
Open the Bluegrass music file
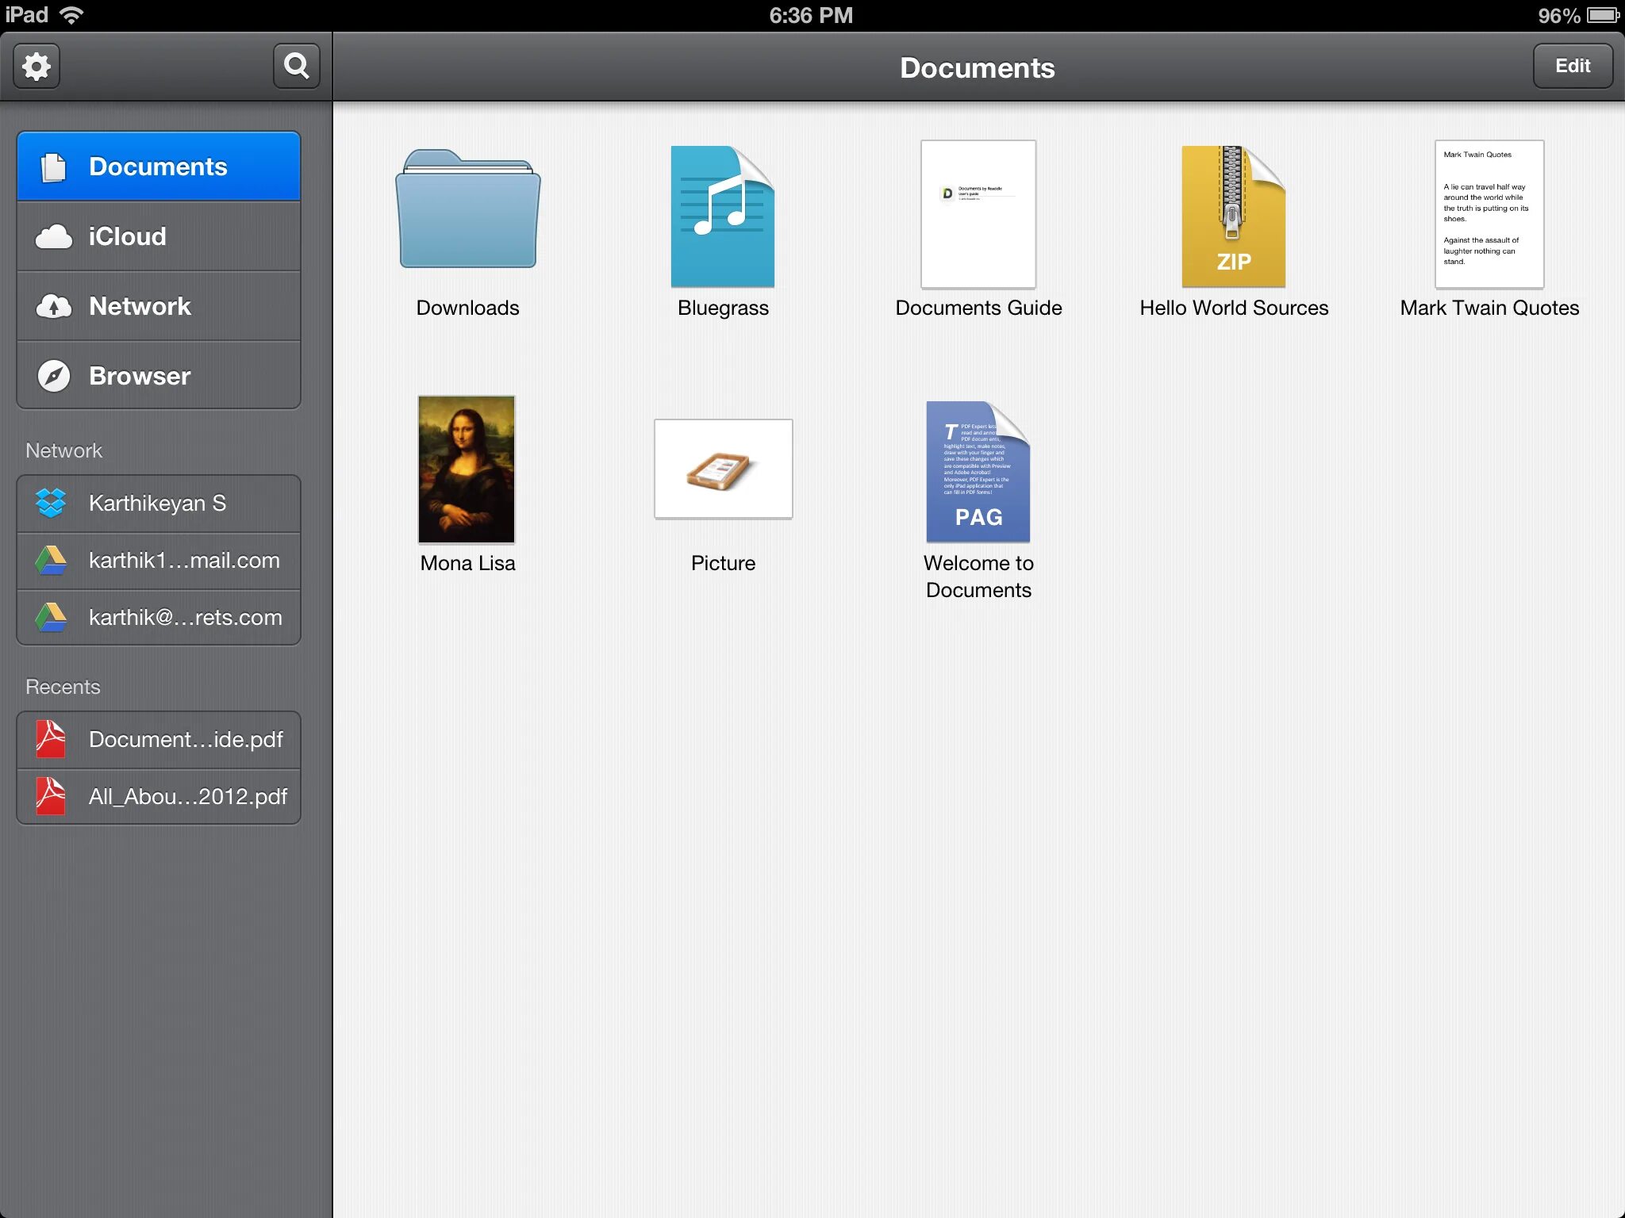[x=722, y=216]
